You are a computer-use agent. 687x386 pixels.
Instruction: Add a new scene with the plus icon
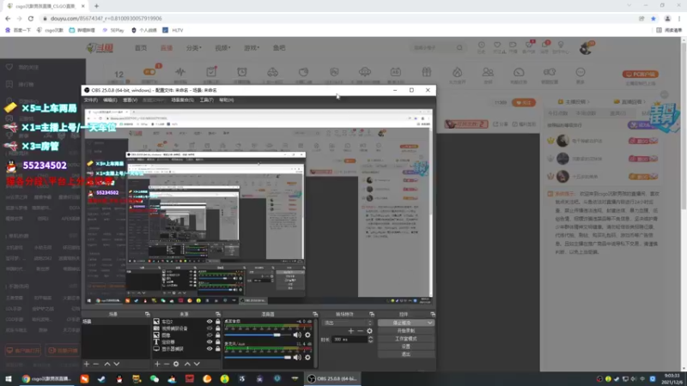pos(87,364)
